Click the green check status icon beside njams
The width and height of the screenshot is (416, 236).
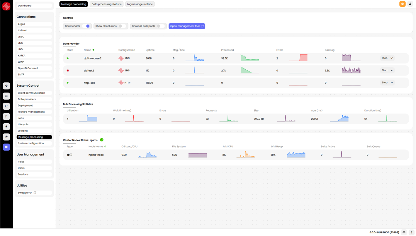[102, 140]
